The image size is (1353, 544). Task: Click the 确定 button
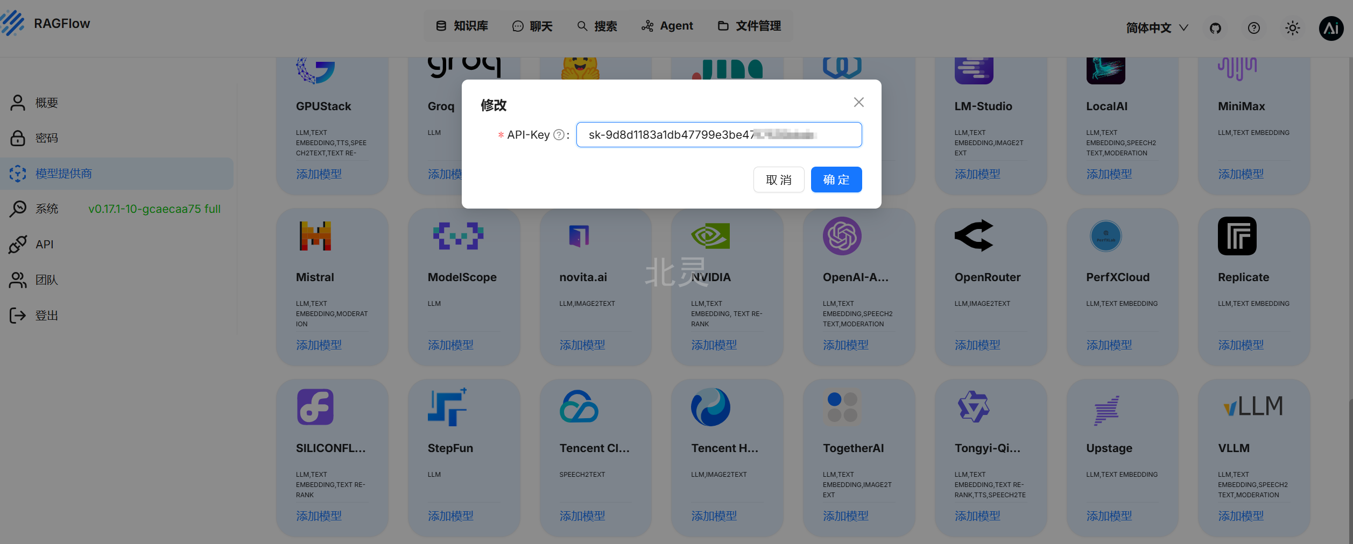836,180
